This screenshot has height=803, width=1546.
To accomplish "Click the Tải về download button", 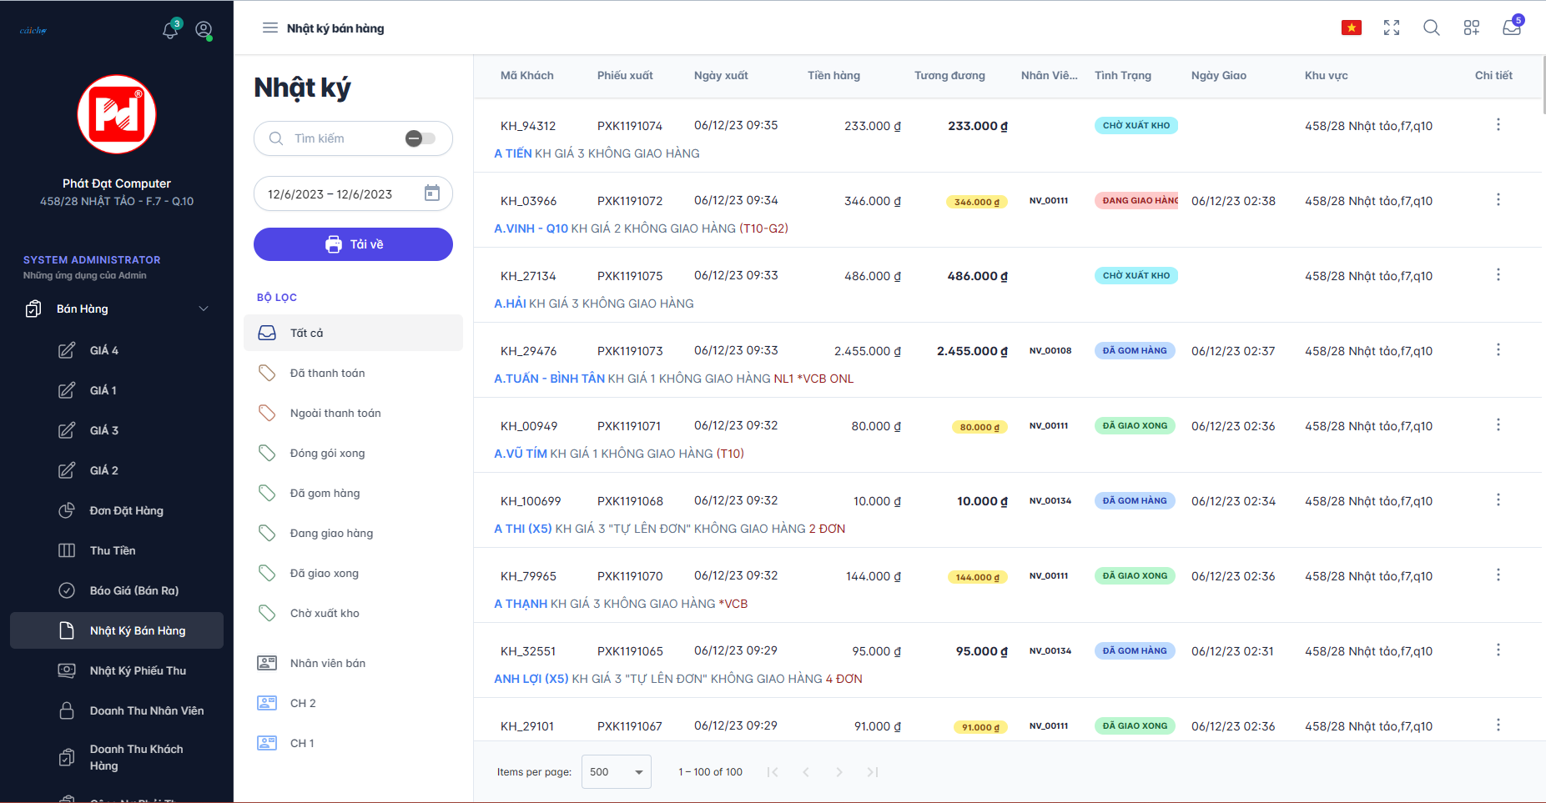I will pos(353,244).
